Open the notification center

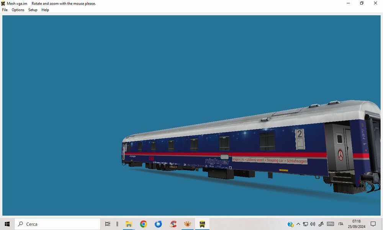tap(373, 224)
